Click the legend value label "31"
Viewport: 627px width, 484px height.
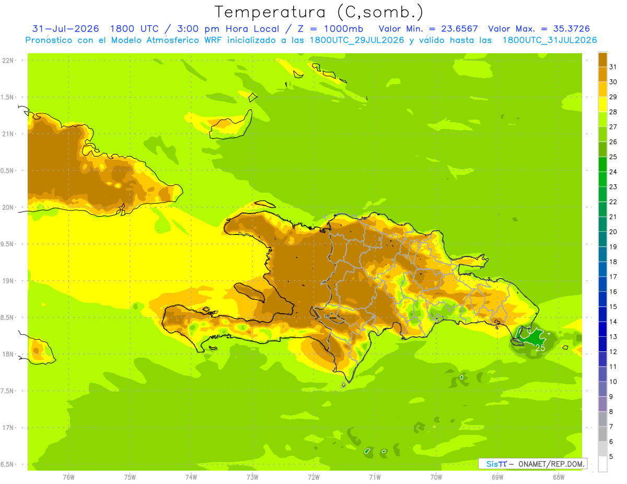[613, 67]
